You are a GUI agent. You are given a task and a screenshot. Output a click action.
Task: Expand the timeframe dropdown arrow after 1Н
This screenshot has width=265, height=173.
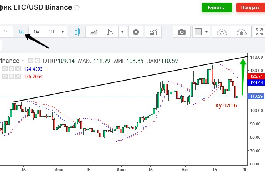point(63,32)
